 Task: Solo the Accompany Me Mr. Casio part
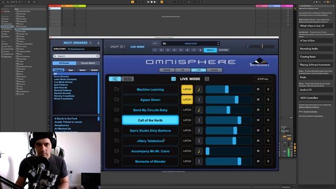point(268,151)
